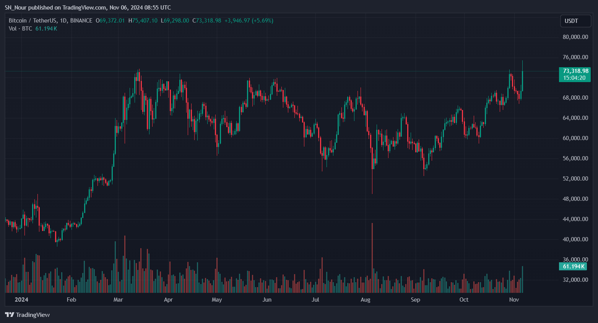Click the Jul time axis label
The image size is (598, 323).
315,300
